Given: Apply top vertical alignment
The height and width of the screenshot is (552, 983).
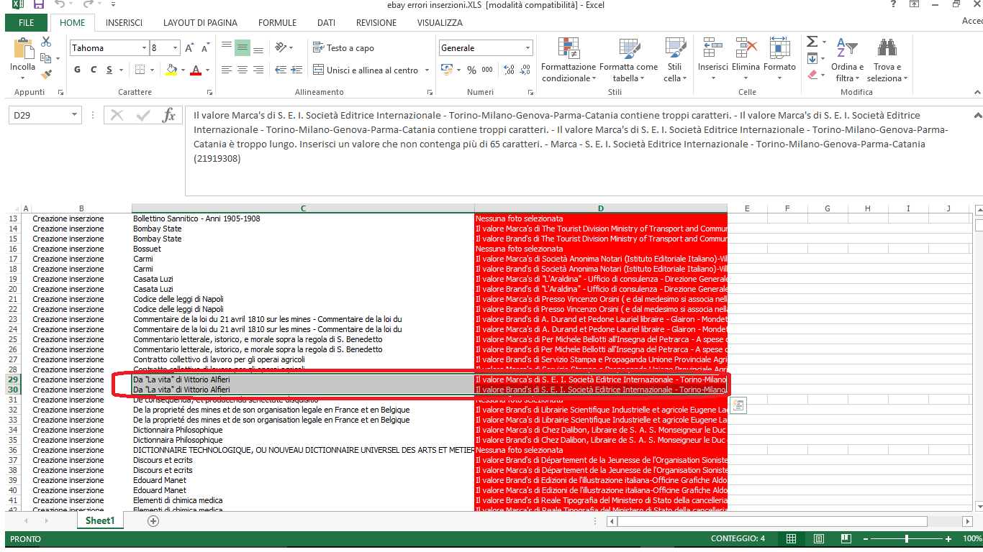Looking at the screenshot, I should (x=227, y=48).
